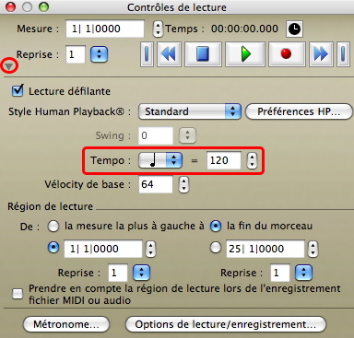Select the radio beside end measure 25|1|0000
The image size is (354, 338).
(x=216, y=248)
